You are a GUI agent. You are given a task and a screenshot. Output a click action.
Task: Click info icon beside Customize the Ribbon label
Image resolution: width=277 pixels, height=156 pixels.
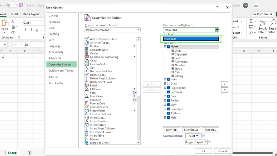click(x=192, y=25)
